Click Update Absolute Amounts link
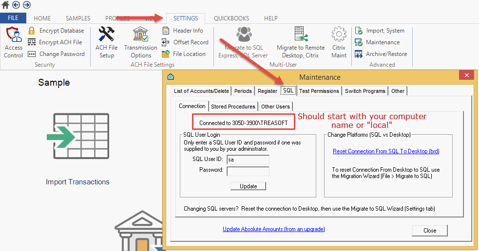The width and height of the screenshot is (479, 251). coord(273,229)
